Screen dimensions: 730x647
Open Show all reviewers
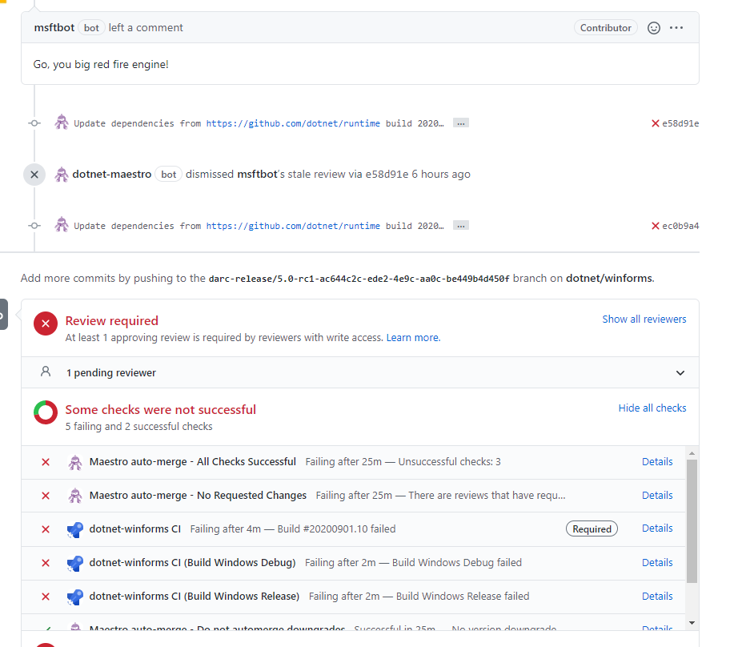pos(644,319)
